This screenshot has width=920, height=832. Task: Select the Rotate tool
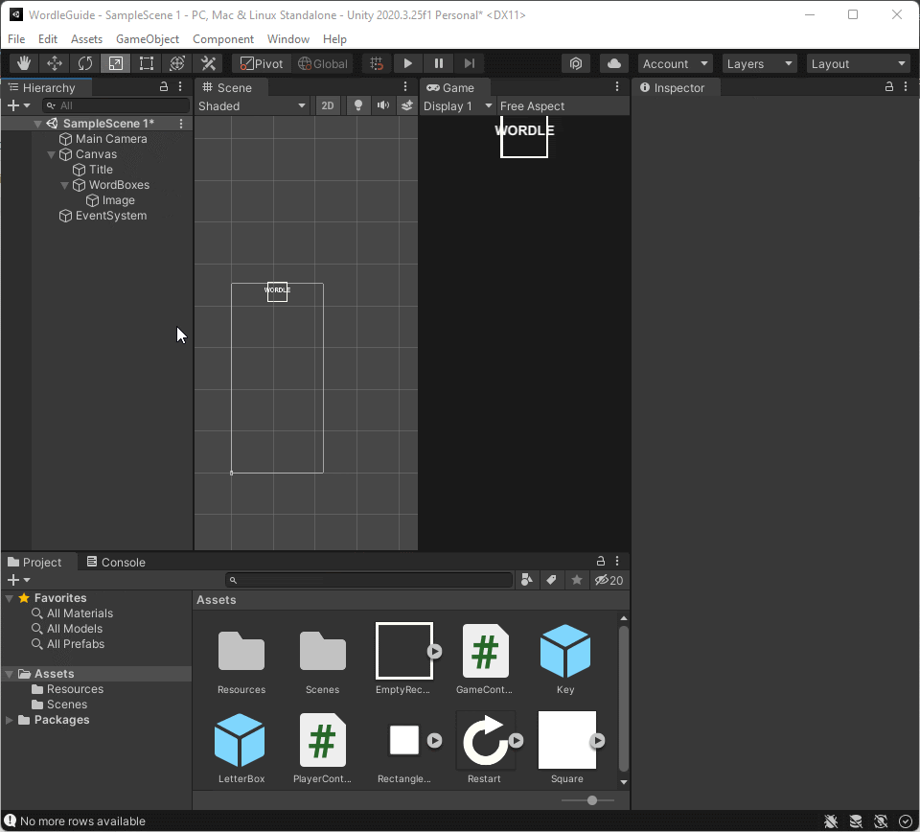tap(85, 63)
